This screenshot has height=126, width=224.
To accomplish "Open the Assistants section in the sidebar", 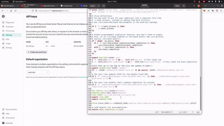I will 9,27.
